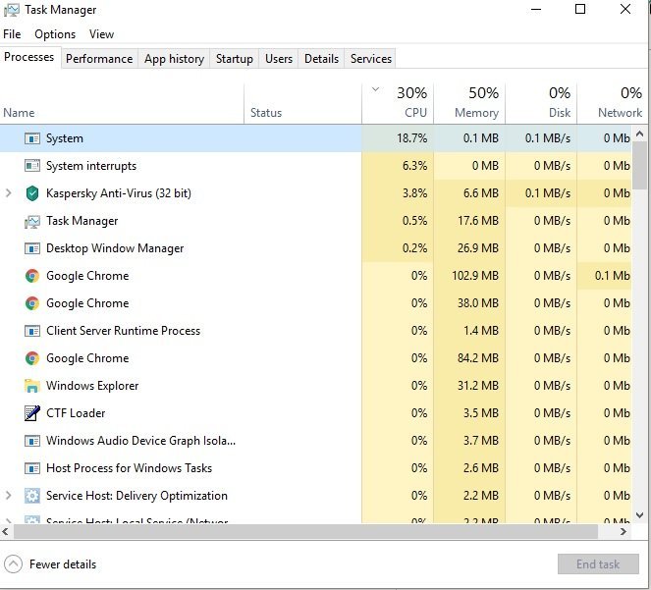Select the CTF Loader process name
Viewport: 651px width, 590px height.
76,413
